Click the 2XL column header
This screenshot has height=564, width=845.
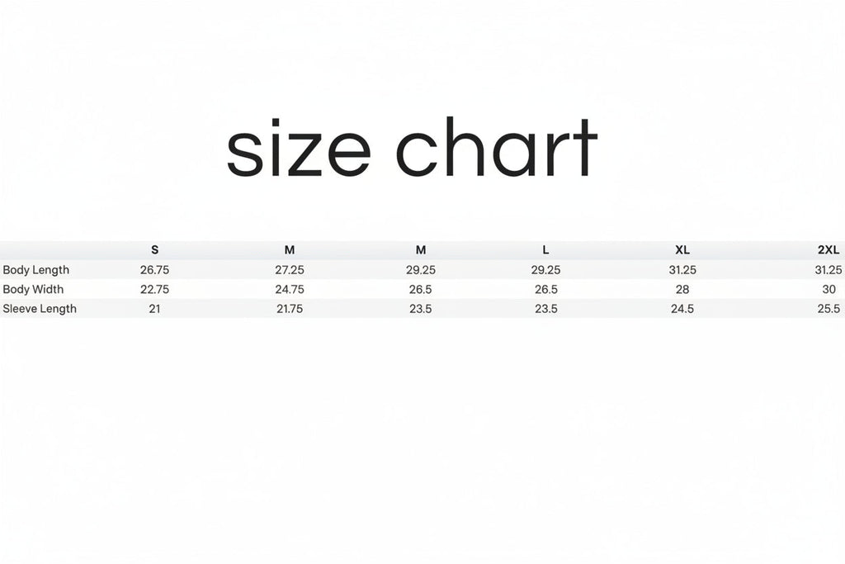(x=828, y=250)
